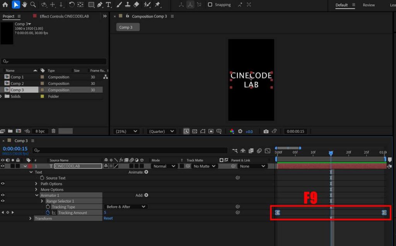Viewport: 396px width, 246px height.
Task: Show hidden panel tabs with double chevron
Action: (105, 16)
